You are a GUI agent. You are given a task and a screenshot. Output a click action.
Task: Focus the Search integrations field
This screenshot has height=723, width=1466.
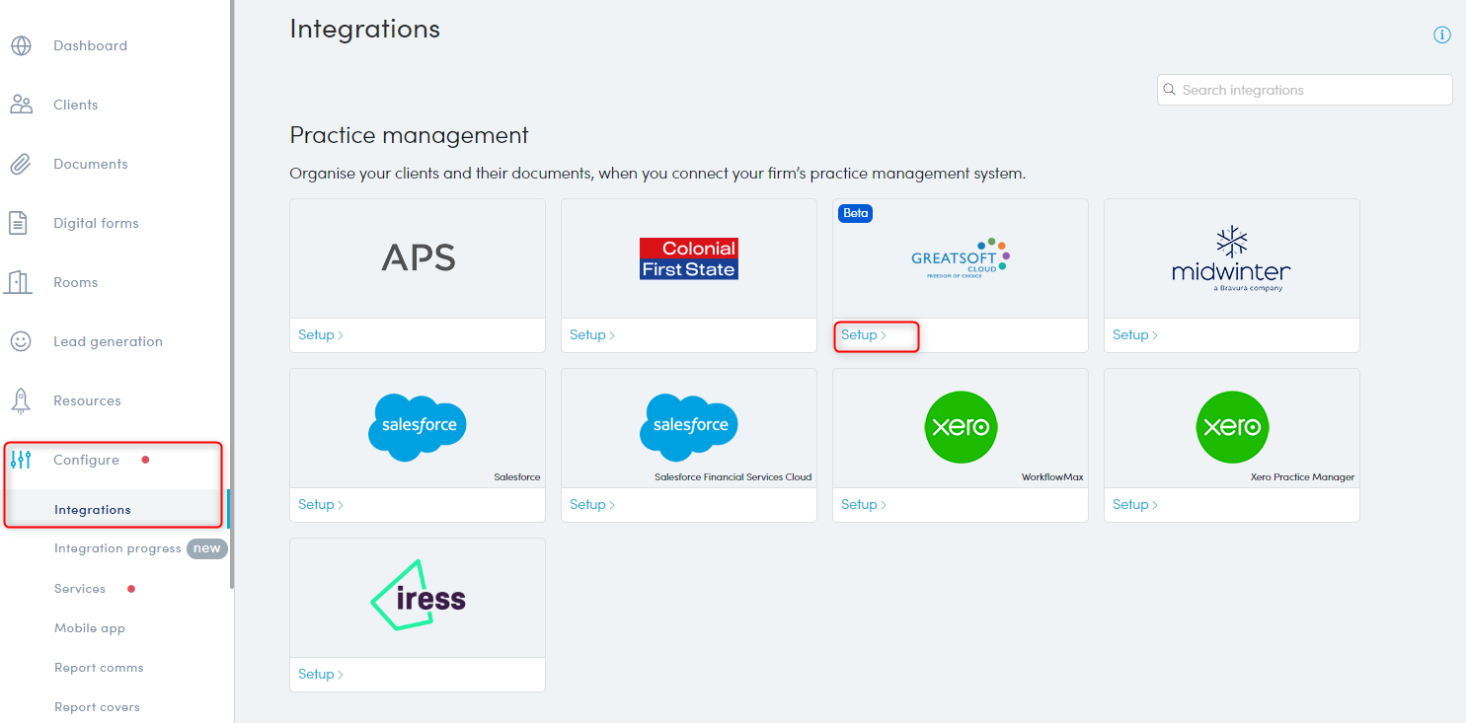click(1304, 90)
